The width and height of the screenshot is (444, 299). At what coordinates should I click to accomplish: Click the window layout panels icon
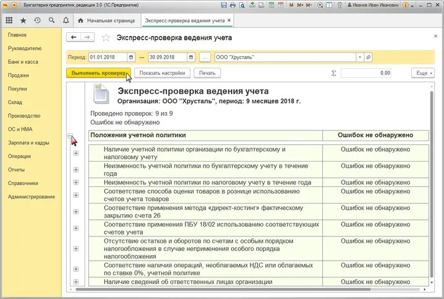tap(329, 5)
